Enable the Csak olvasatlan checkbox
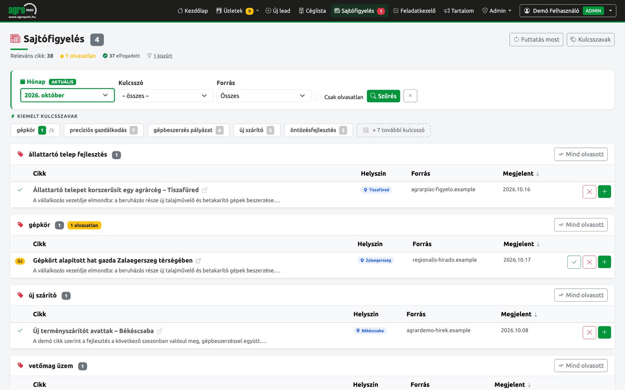The width and height of the screenshot is (625, 390). [318, 97]
